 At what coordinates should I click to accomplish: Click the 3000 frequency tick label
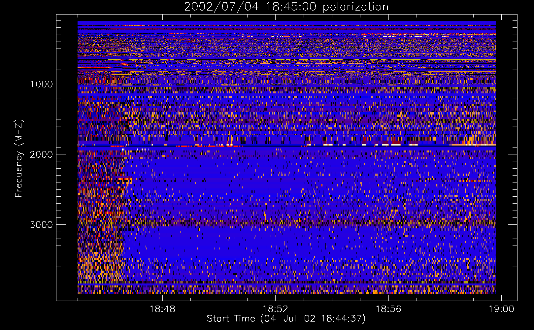click(41, 225)
